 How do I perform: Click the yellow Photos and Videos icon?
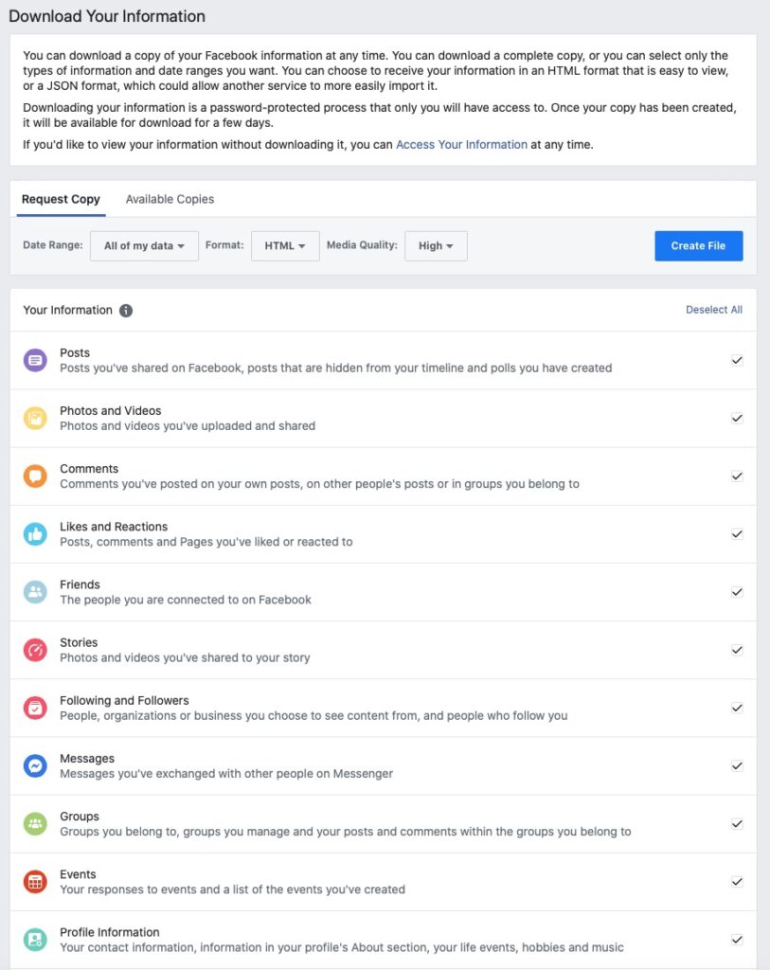tap(35, 418)
